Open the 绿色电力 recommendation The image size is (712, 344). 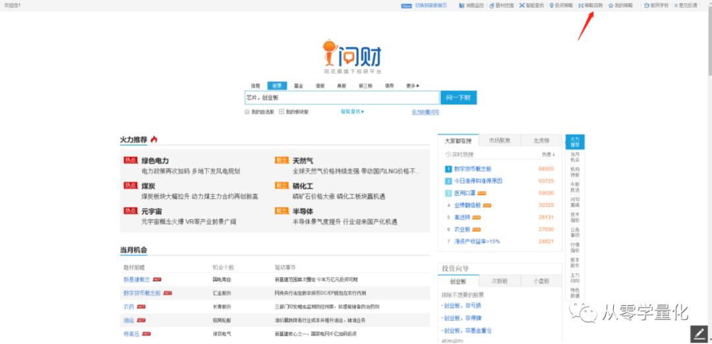pyautogui.click(x=156, y=161)
